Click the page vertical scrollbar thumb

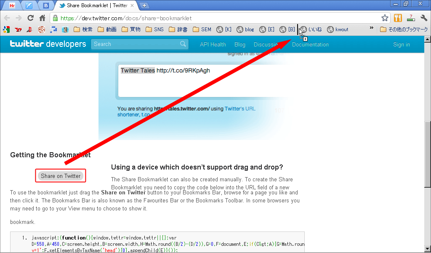(x=428, y=154)
